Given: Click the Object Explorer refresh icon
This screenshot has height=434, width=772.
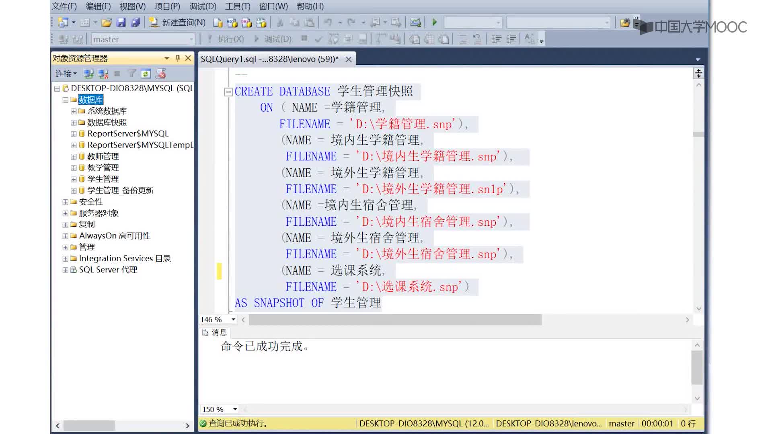Looking at the screenshot, I should tap(146, 74).
